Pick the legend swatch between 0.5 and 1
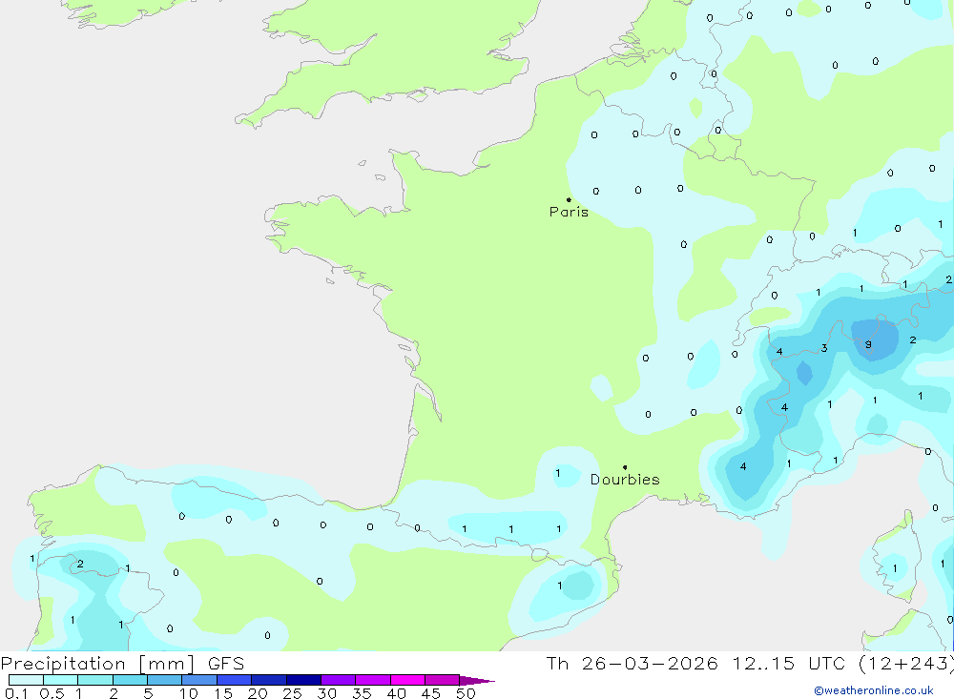This screenshot has width=954, height=699. 61,680
